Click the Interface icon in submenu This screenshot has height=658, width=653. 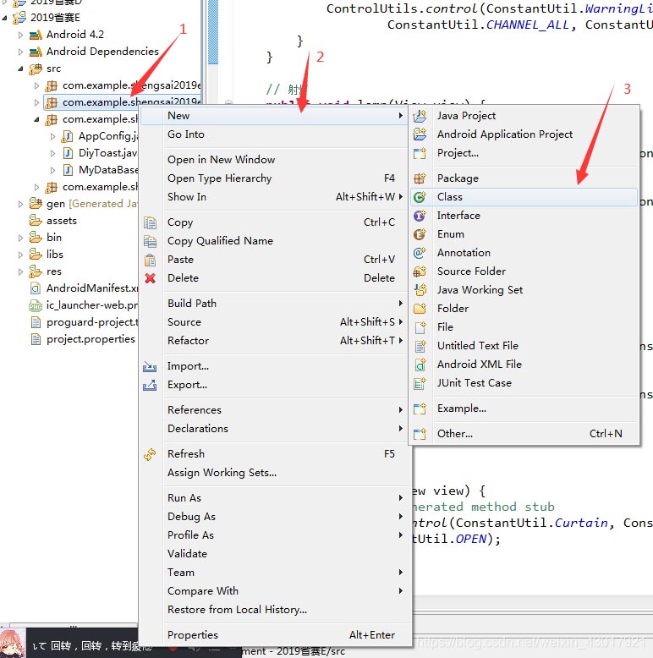(420, 216)
